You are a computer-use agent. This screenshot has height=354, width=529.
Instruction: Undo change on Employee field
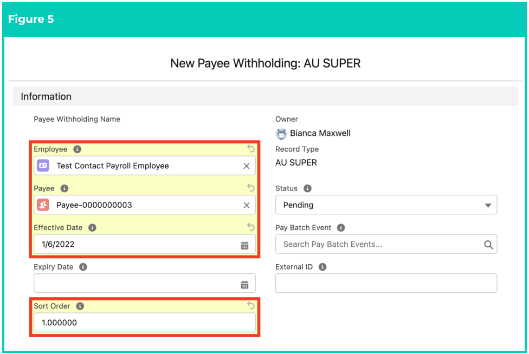click(x=250, y=148)
